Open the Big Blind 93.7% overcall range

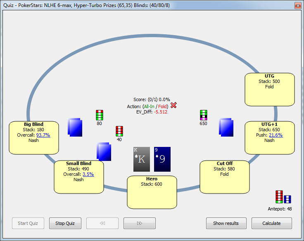coord(43,135)
